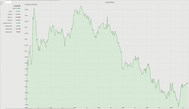The image size is (189, 109).
Task: Click the +2,07 0,16% change value
Action: [x=16, y=8]
